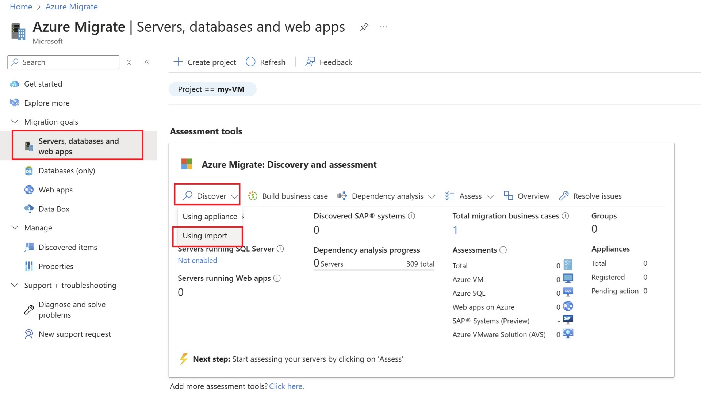Click the Web apps on Azure globe icon
This screenshot has width=701, height=394.
tap(568, 306)
